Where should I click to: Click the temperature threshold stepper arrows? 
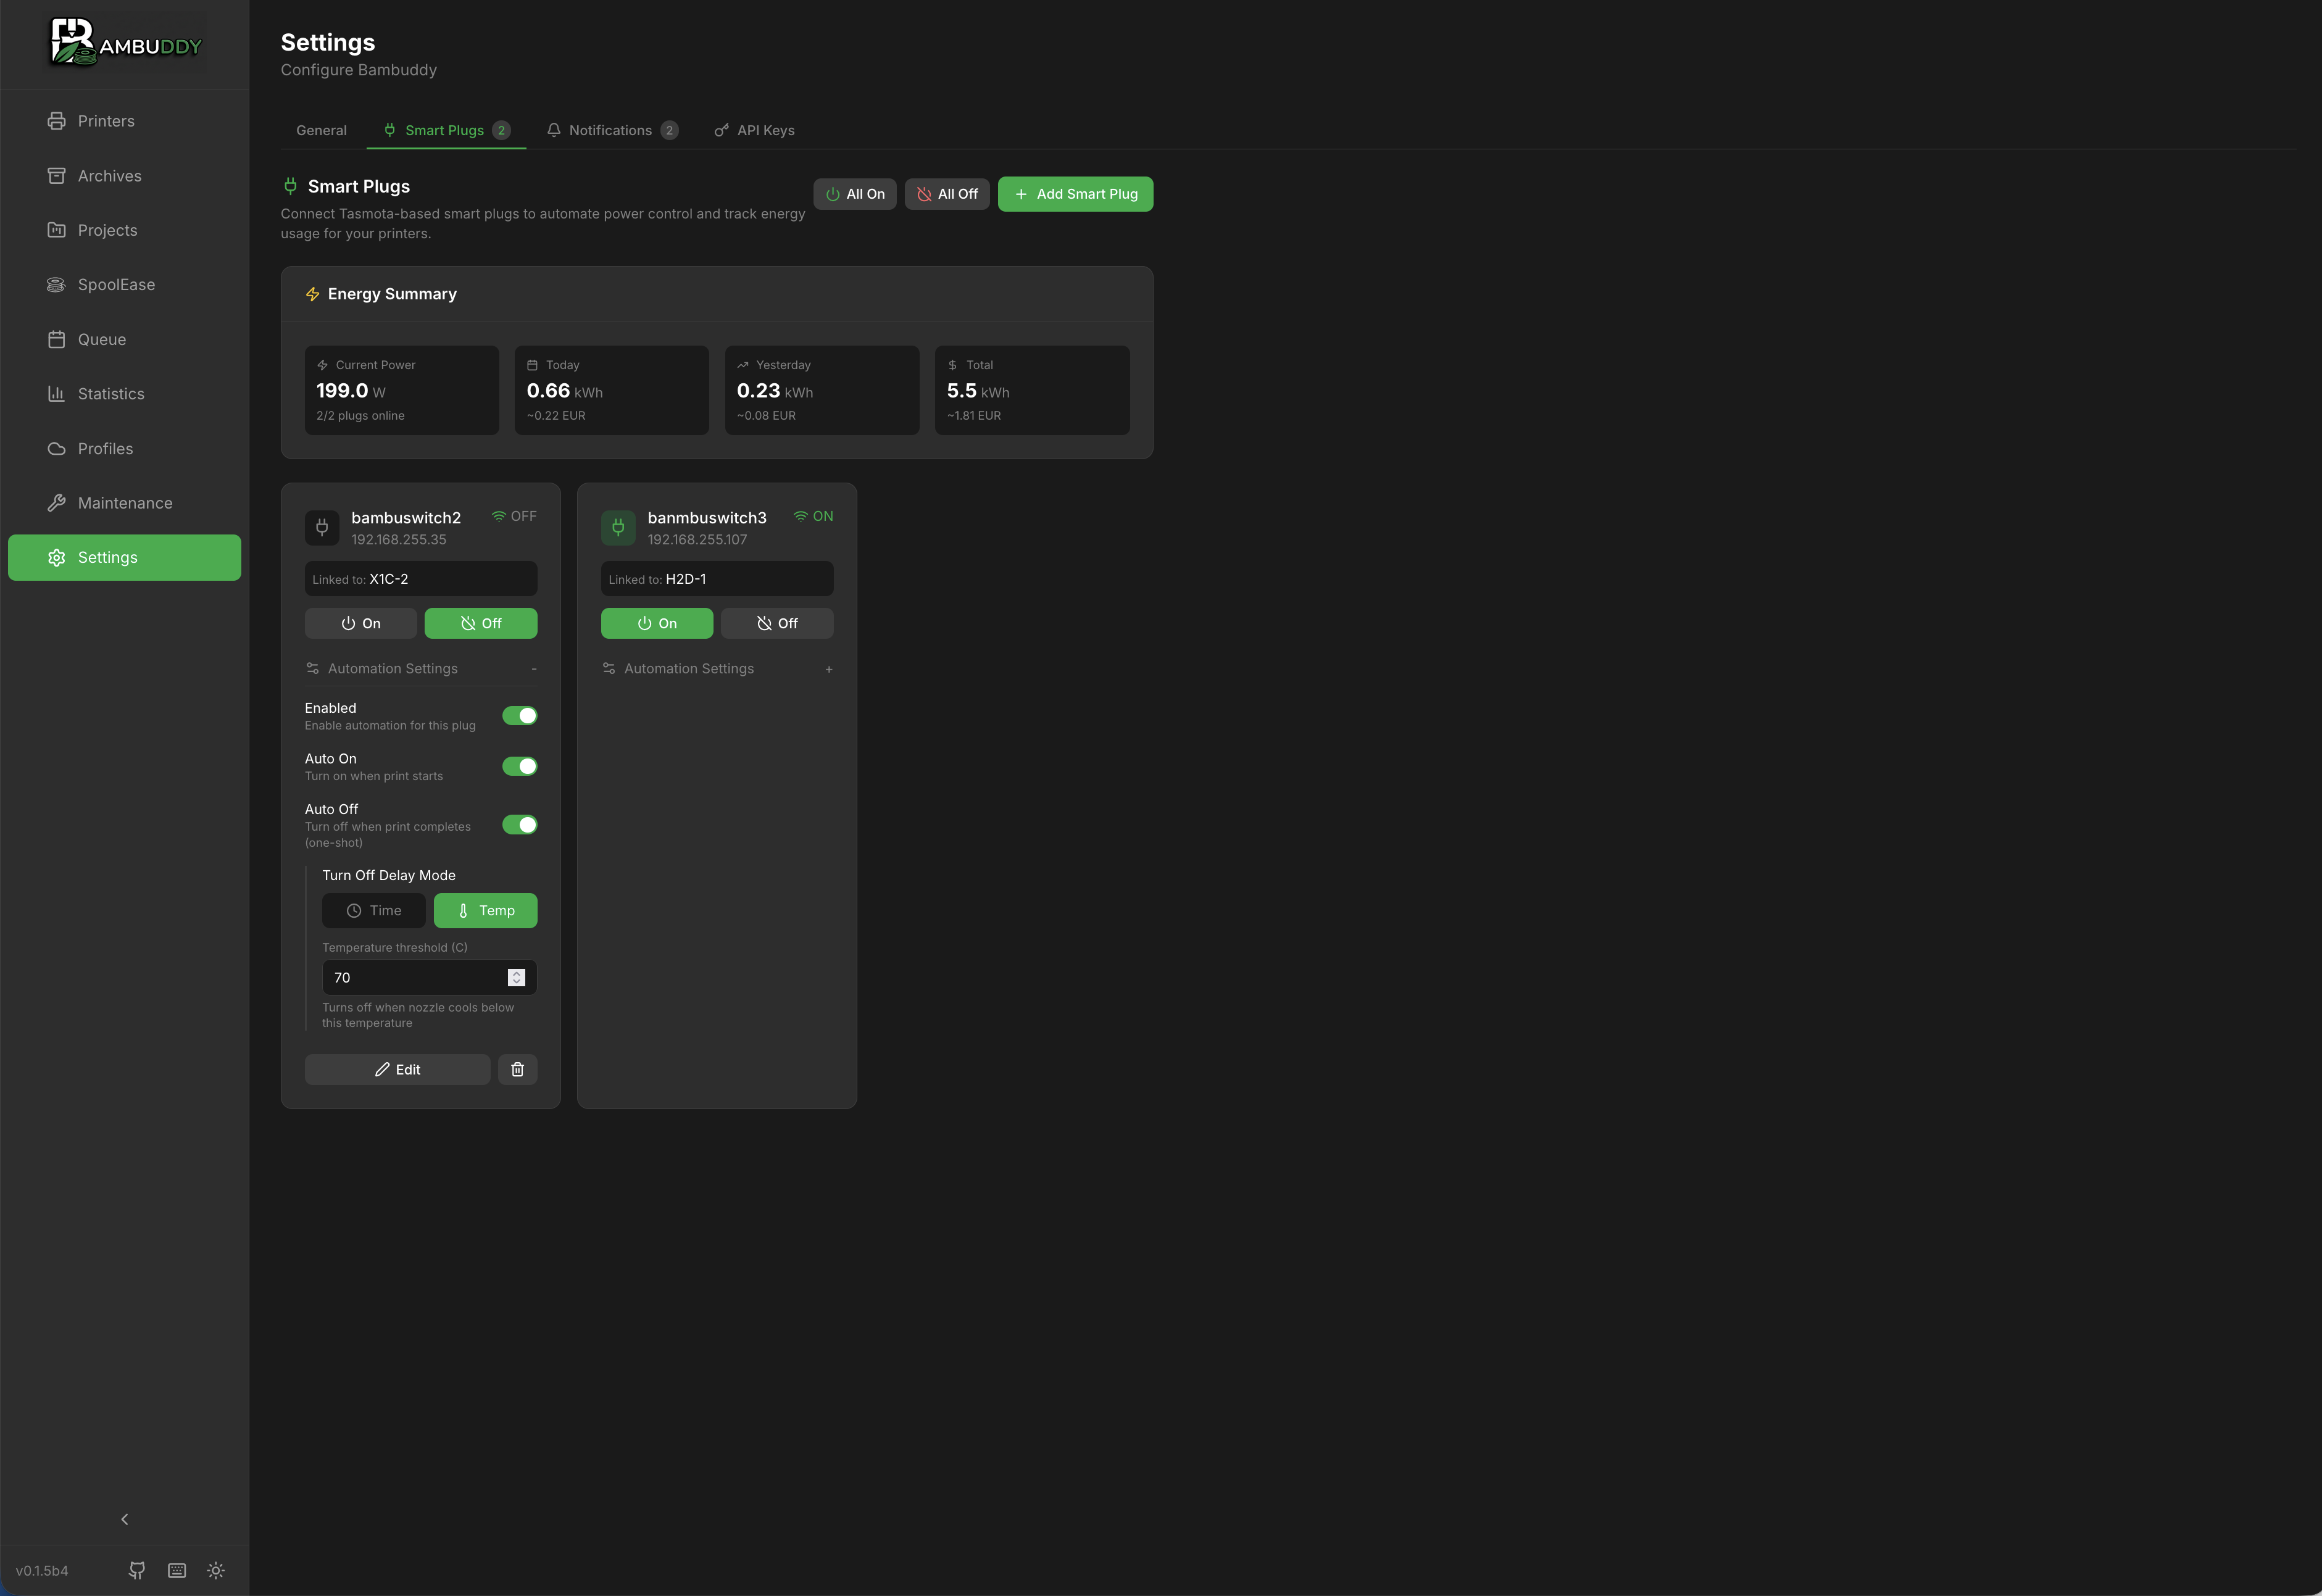click(516, 977)
